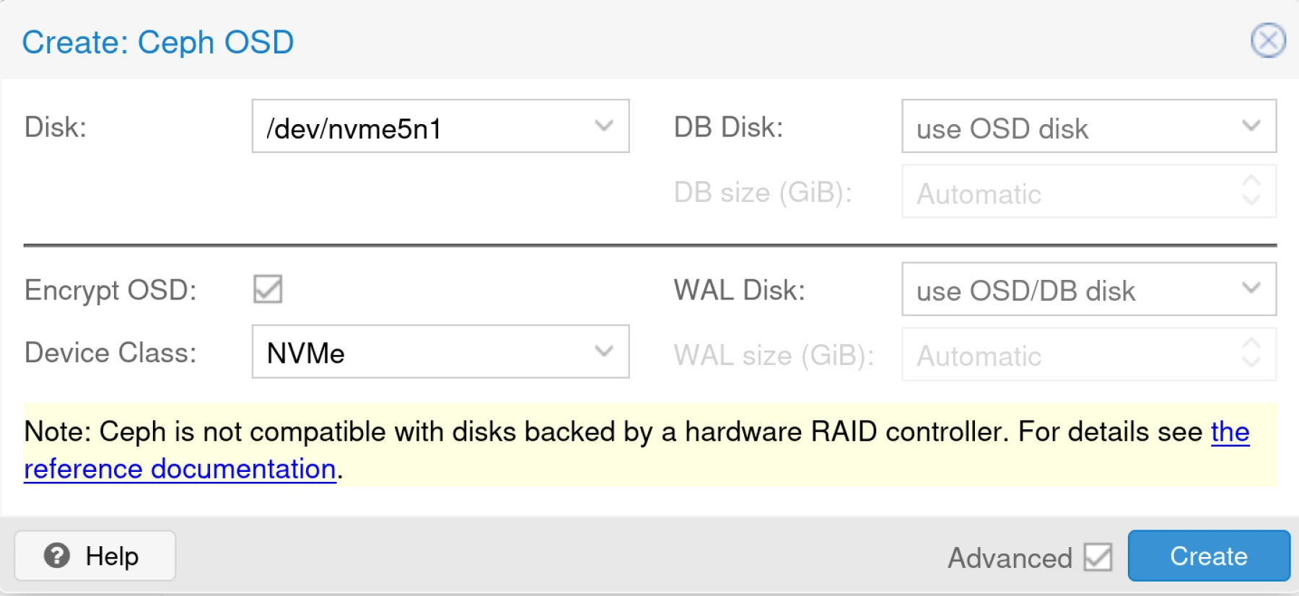
Task: Open the Device Class dropdown showing NVMe
Action: tap(440, 352)
